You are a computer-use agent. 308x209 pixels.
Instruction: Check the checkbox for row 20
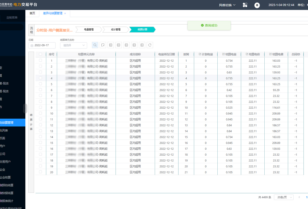coord(41,172)
